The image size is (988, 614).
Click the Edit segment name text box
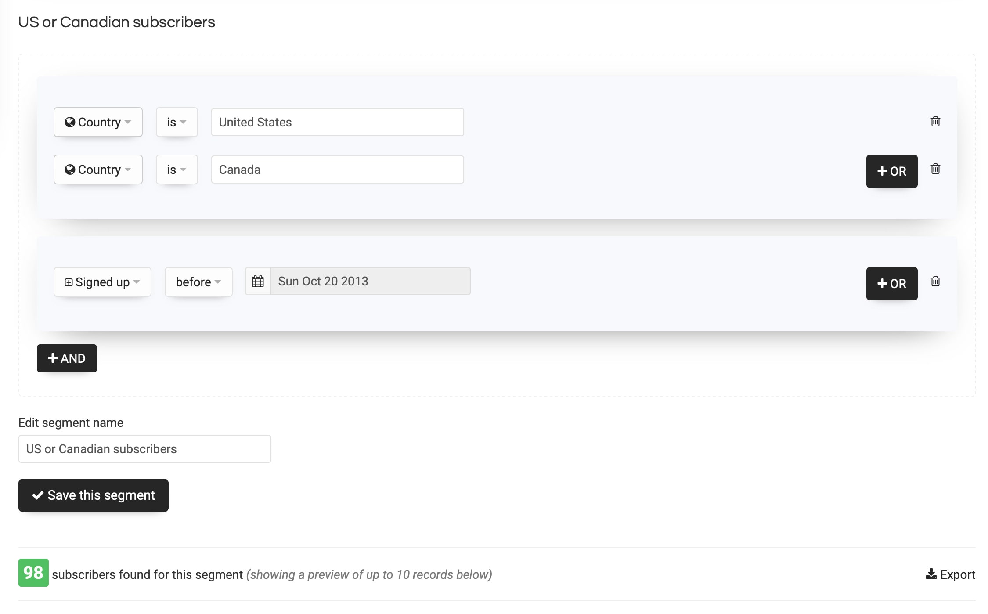(x=144, y=449)
